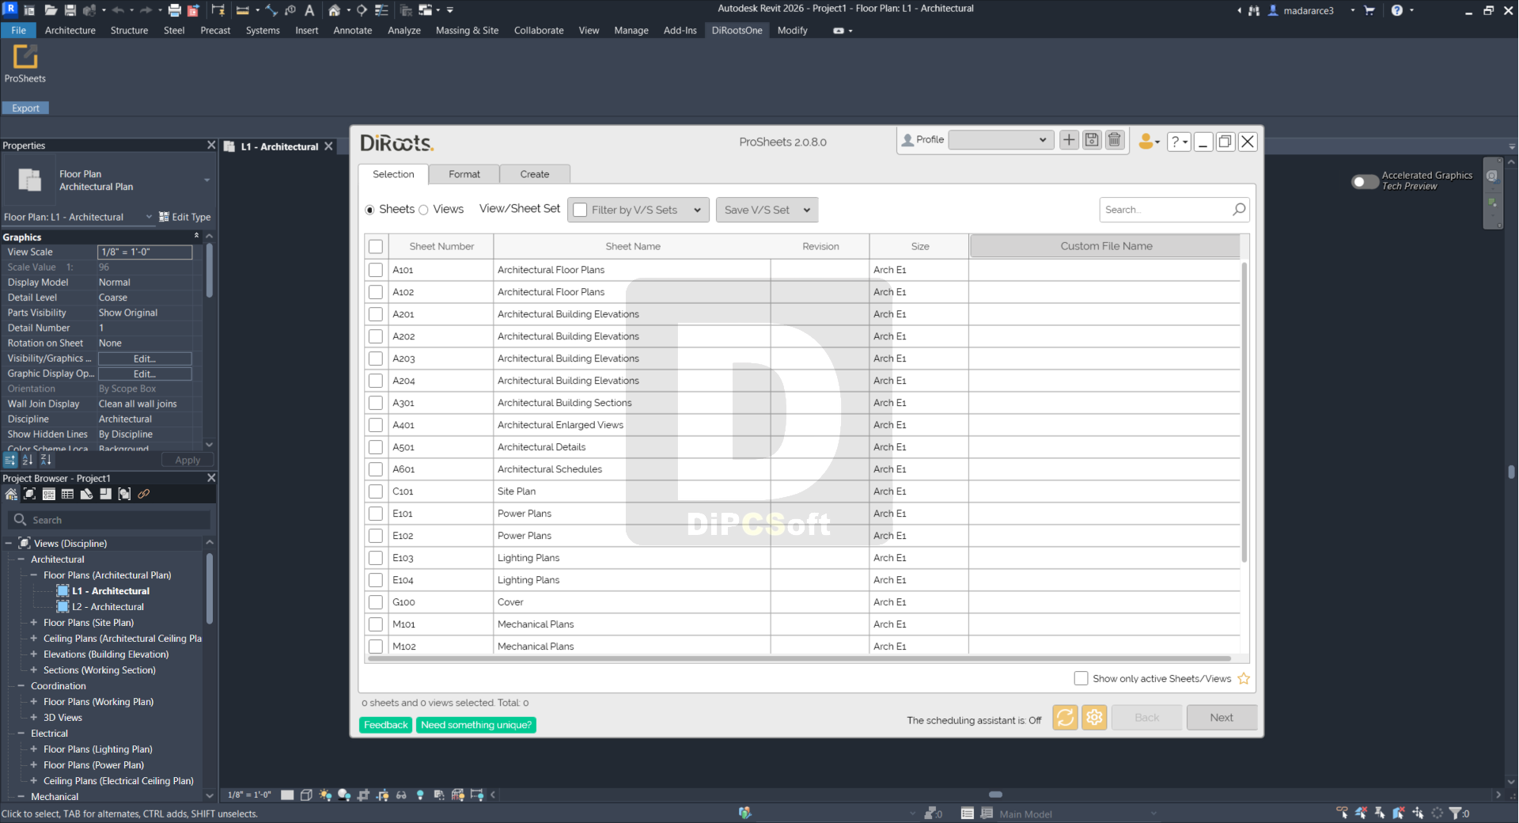The width and height of the screenshot is (1519, 823).
Task: Click Edit Type in Properties panel
Action: tap(185, 217)
